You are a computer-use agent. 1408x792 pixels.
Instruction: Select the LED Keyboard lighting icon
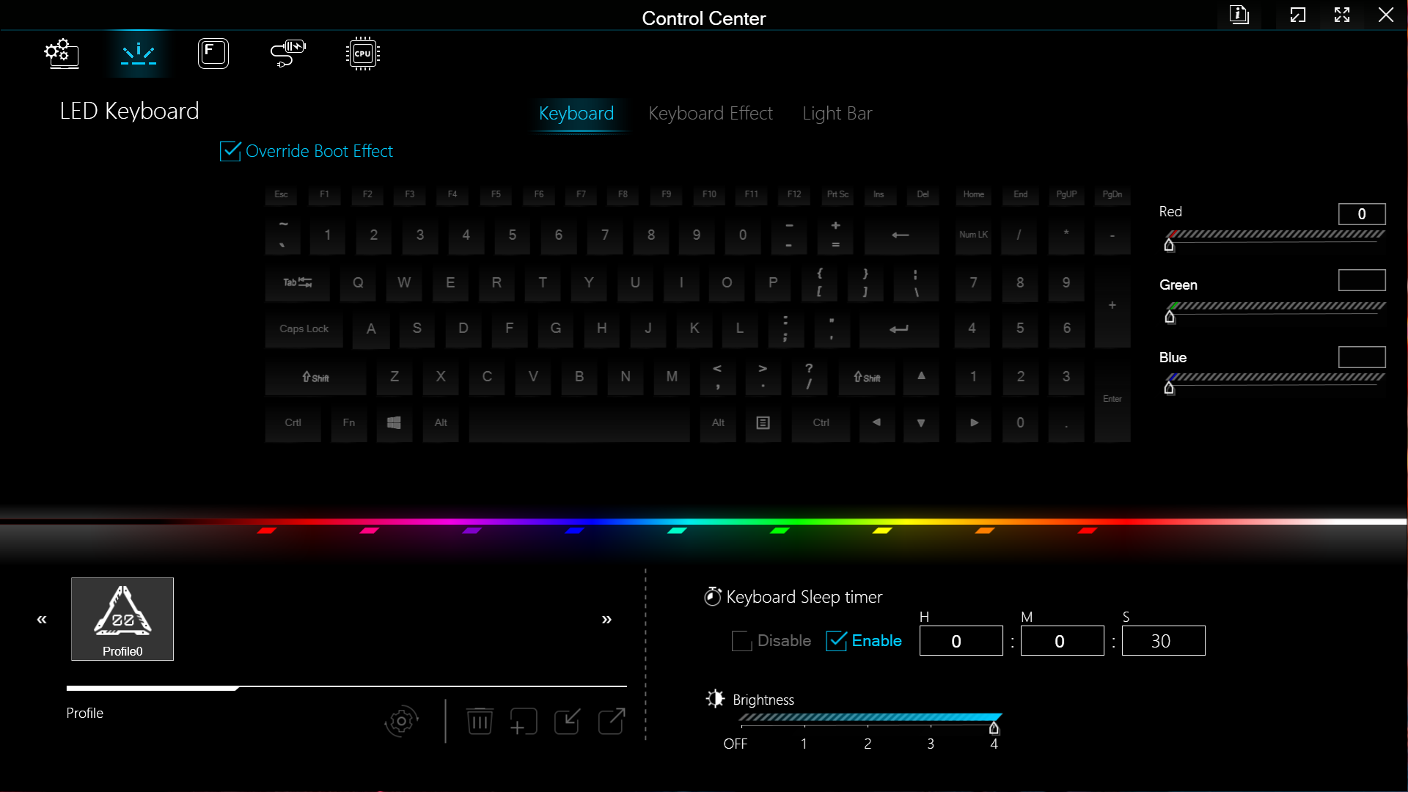(139, 54)
